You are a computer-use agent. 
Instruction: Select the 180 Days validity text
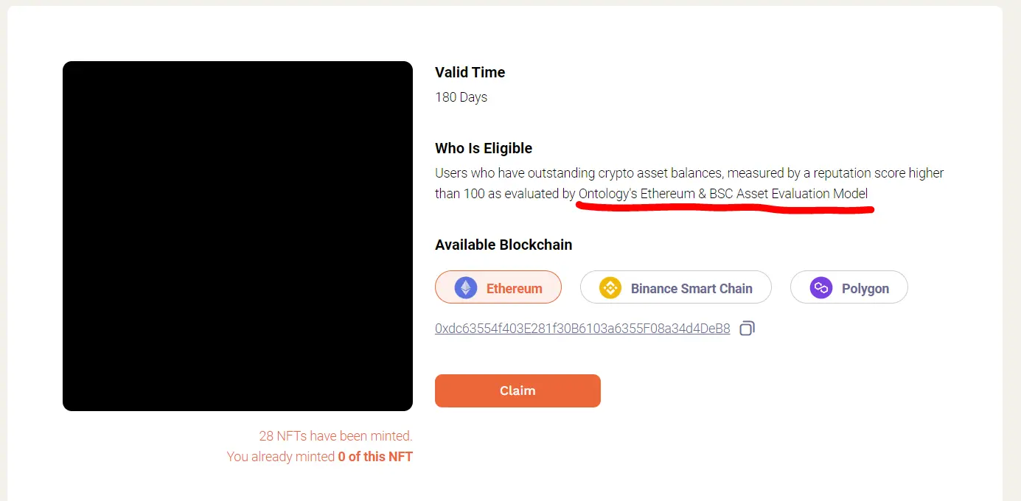coord(461,97)
